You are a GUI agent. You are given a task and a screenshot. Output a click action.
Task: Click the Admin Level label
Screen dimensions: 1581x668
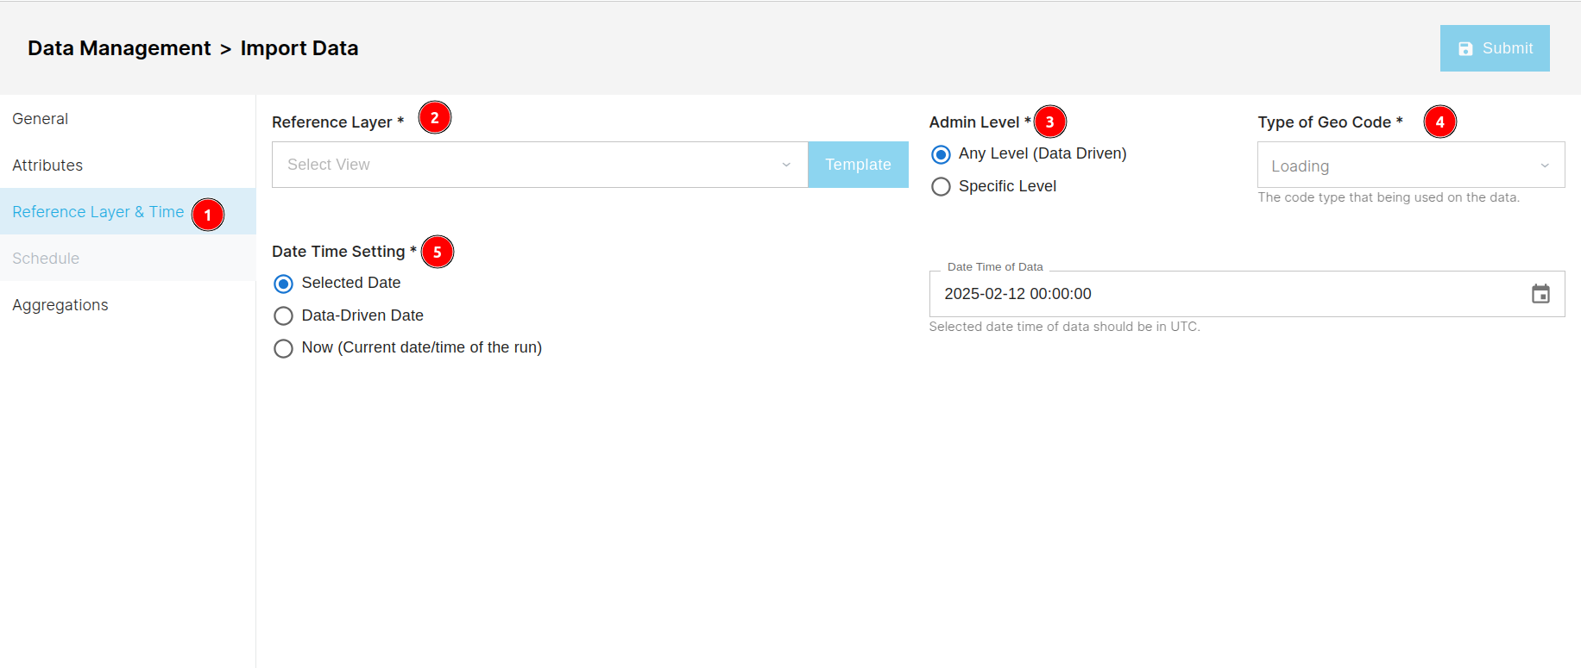tap(979, 122)
